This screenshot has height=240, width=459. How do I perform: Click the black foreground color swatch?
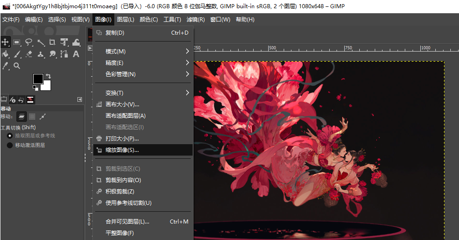(38, 79)
